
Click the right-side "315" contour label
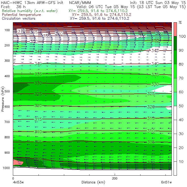151,118
